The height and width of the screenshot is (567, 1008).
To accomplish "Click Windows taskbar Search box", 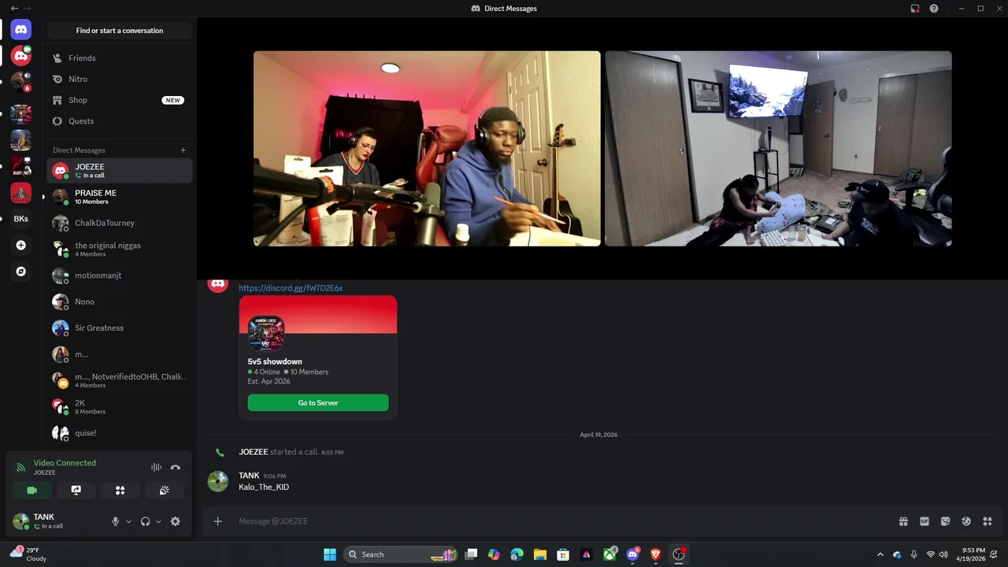I will [x=402, y=554].
